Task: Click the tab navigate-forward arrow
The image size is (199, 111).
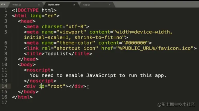Action: (x=4, y=4)
